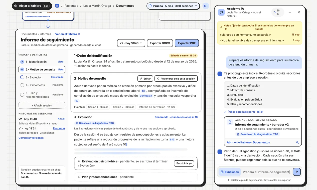Toggle the checkmark for 1 · Identificación

[22, 62]
